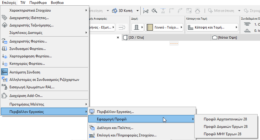Click the building material hatch swatch
Screen dimensions: 260x140
click(150, 27)
